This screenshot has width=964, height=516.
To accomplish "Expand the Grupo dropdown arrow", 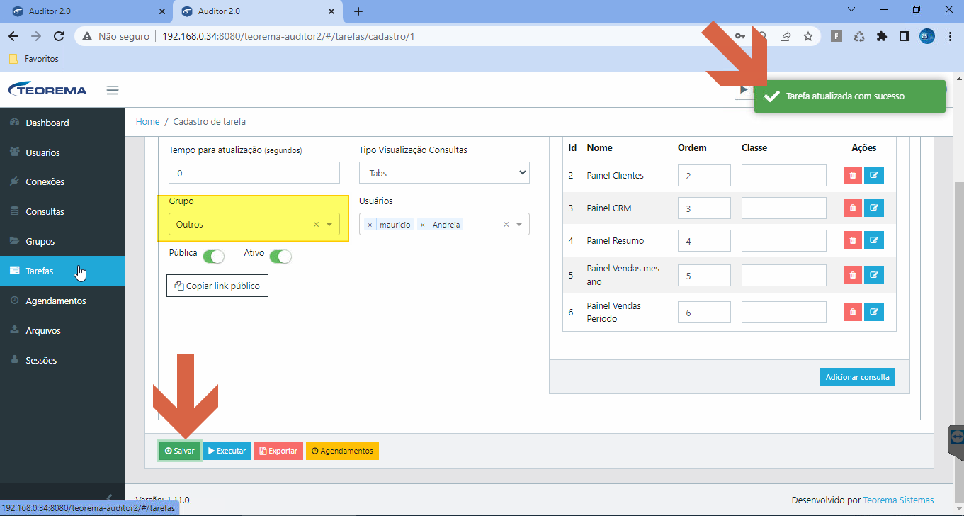I will pyautogui.click(x=329, y=225).
